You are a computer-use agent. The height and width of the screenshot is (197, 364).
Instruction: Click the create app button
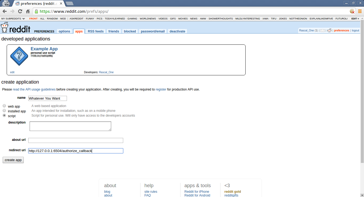coord(13,160)
